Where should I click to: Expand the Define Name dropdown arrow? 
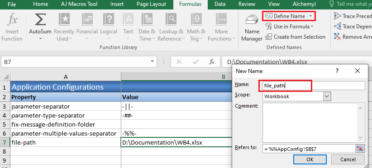[x=310, y=16]
